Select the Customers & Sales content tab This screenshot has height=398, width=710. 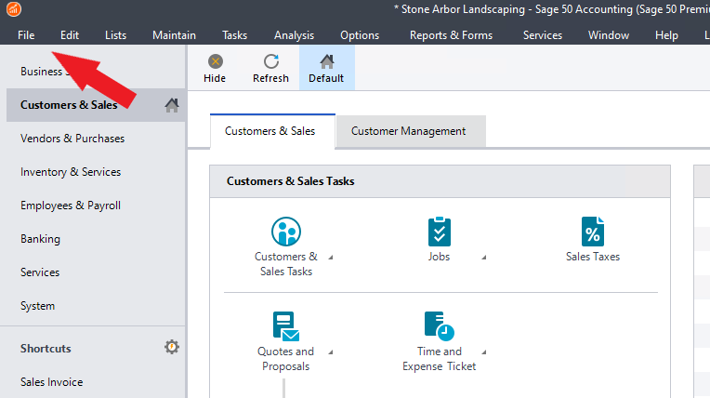[272, 131]
